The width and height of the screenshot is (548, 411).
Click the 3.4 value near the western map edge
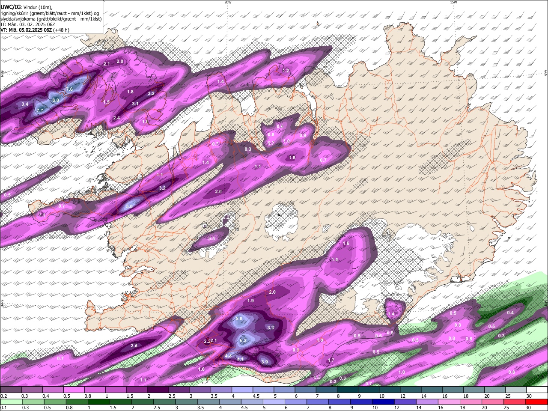(25, 104)
